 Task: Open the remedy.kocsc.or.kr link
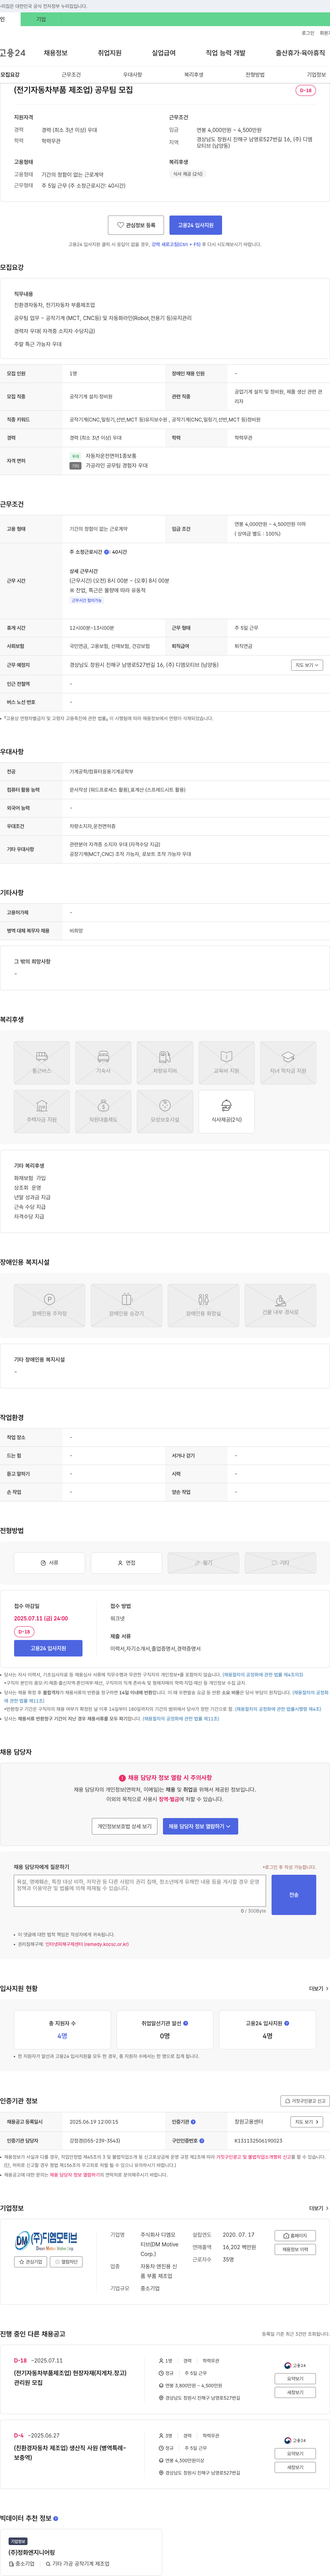click(x=87, y=1944)
